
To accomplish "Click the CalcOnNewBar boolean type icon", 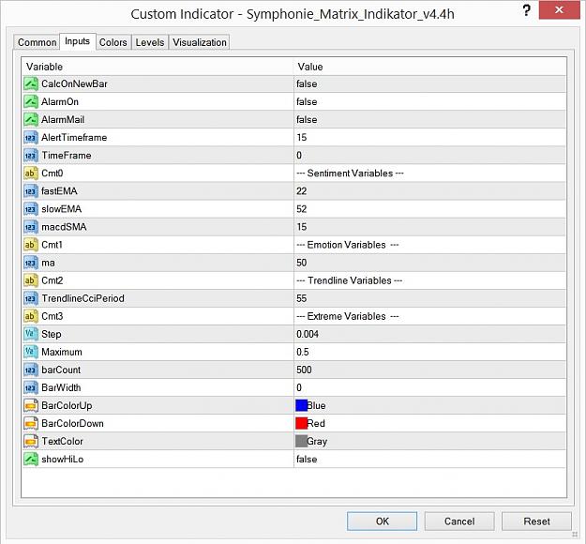I will point(31,83).
